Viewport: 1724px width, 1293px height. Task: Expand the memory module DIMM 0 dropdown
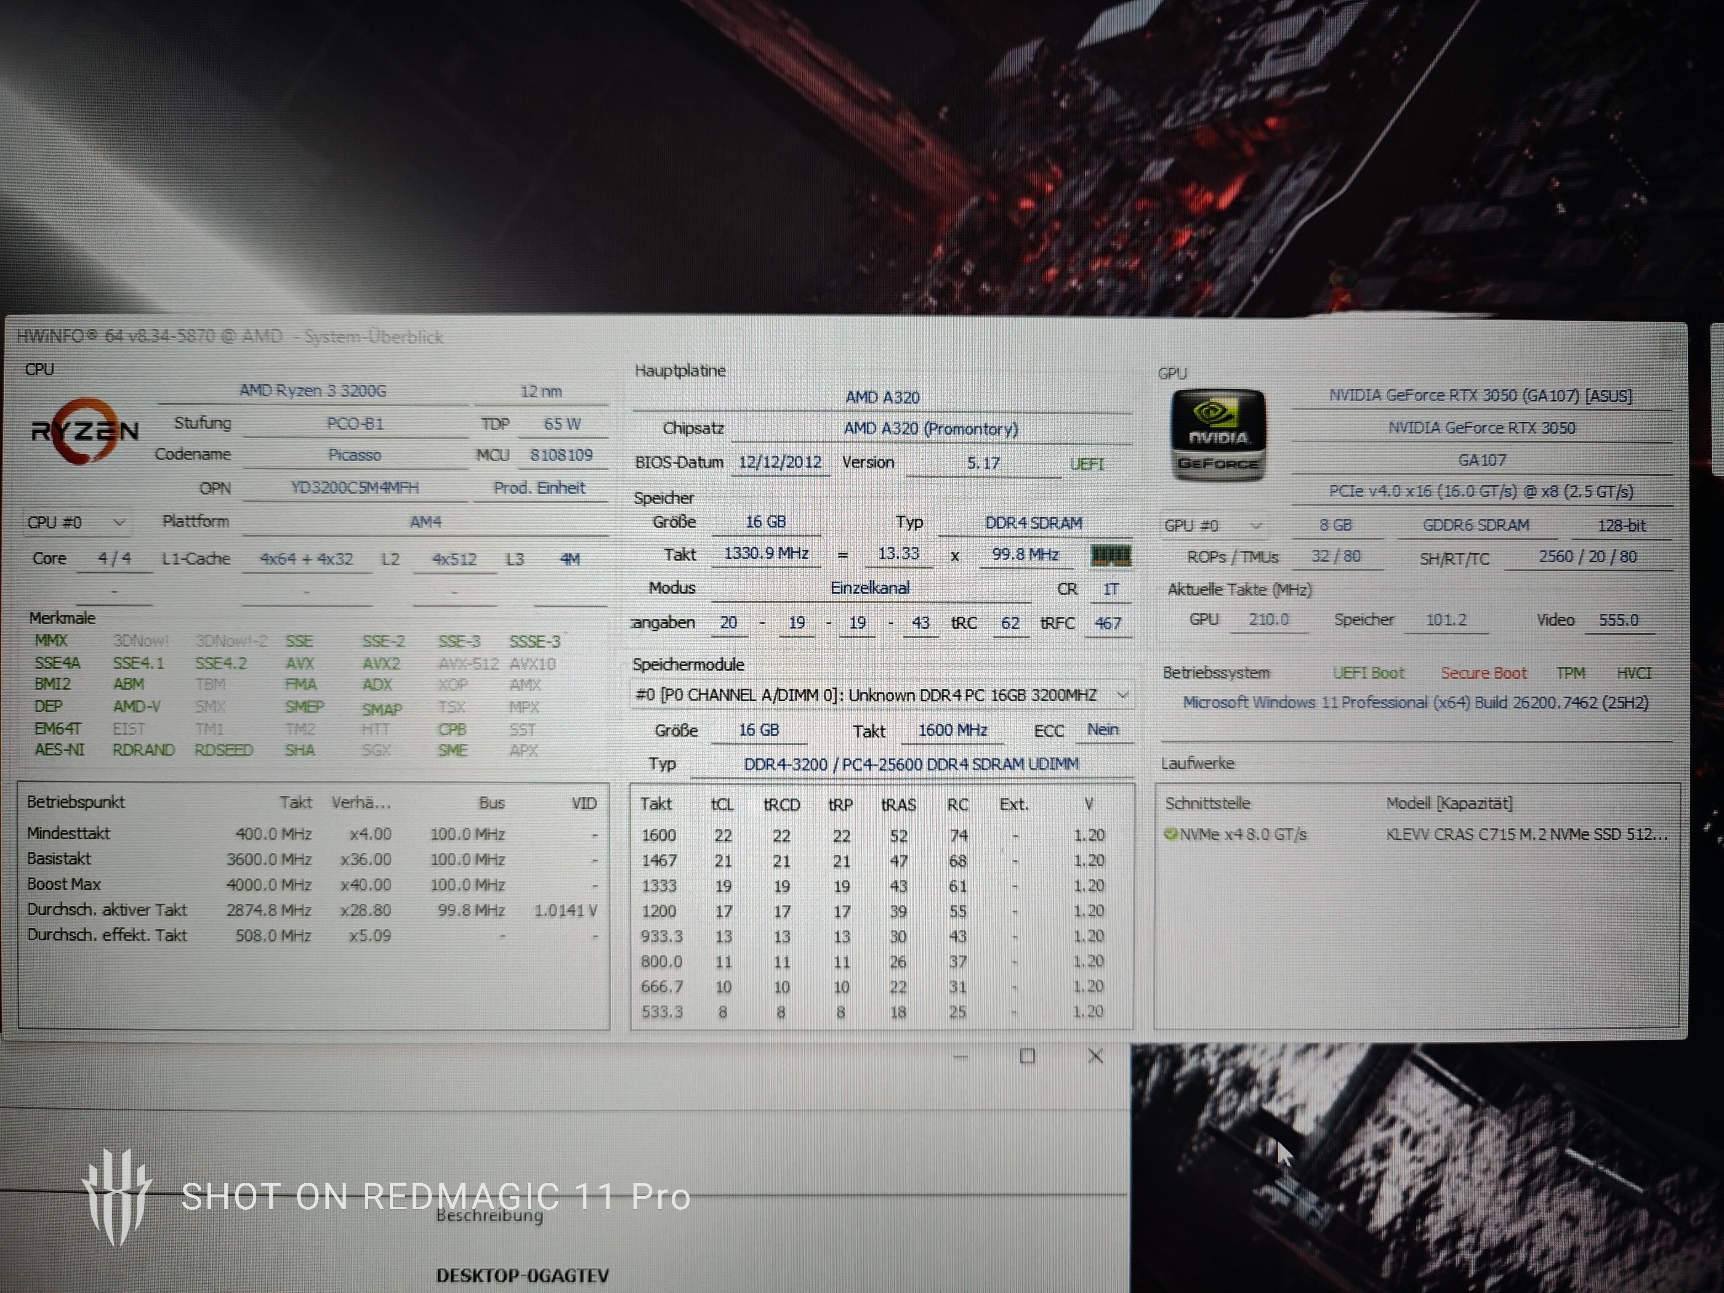(x=1122, y=695)
